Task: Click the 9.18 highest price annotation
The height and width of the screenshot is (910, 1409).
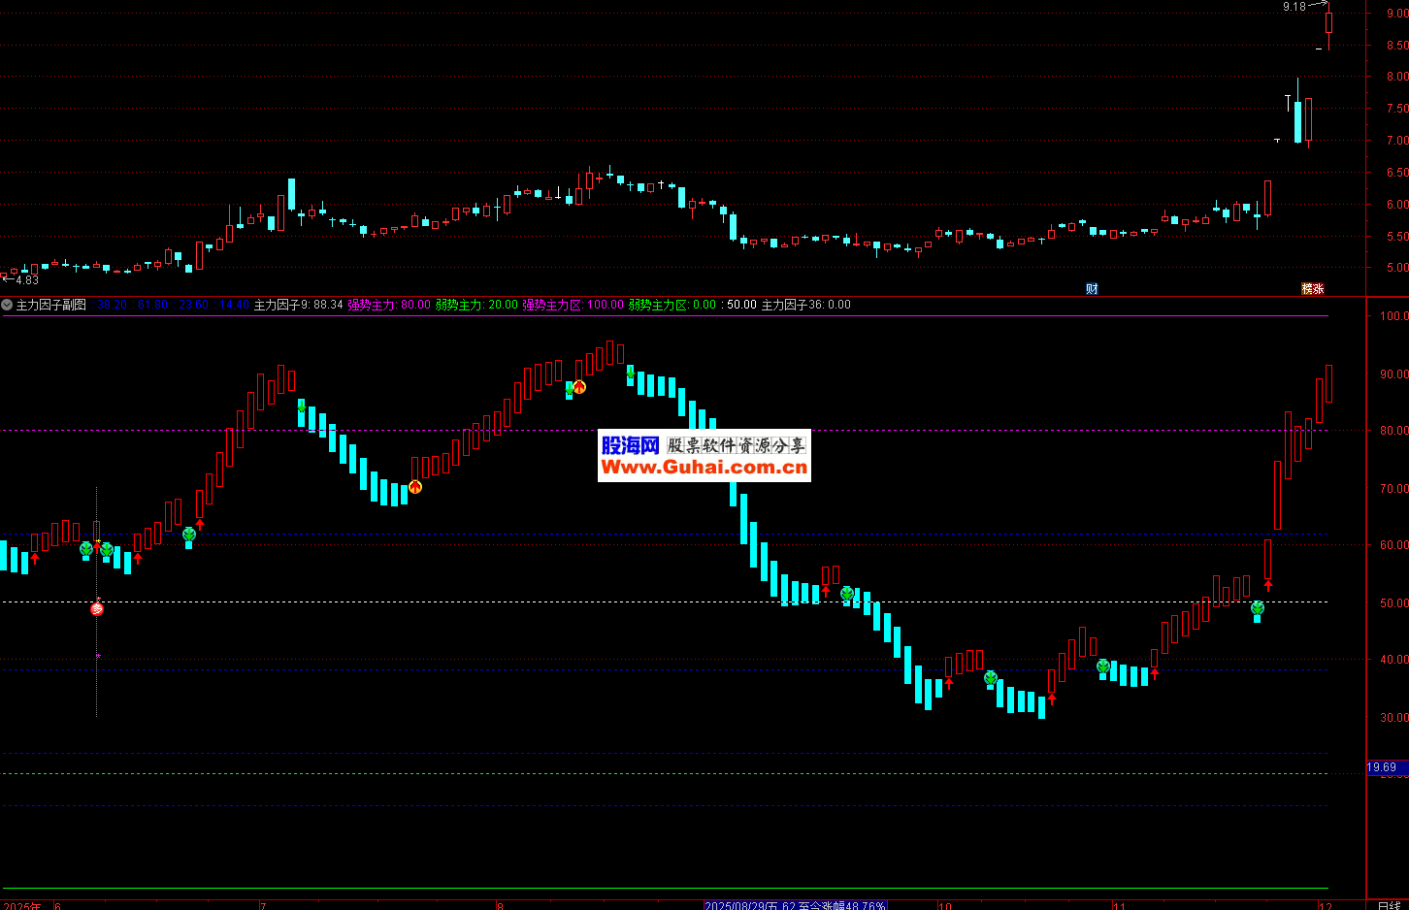Action: pos(1294,7)
